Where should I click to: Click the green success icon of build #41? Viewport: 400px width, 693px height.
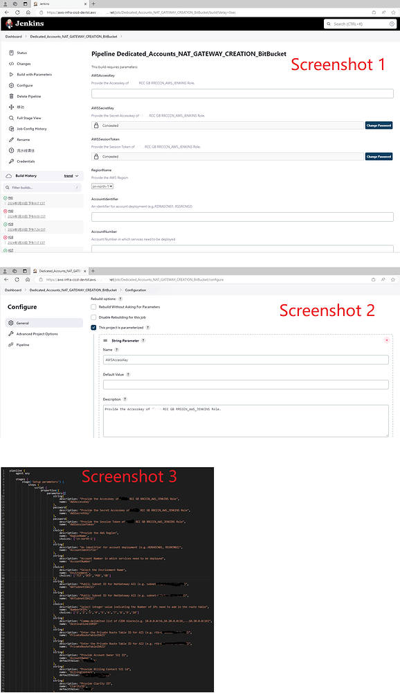click(x=6, y=198)
